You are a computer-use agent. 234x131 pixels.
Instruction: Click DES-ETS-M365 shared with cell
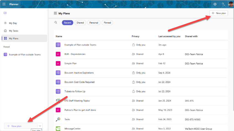point(193,119)
